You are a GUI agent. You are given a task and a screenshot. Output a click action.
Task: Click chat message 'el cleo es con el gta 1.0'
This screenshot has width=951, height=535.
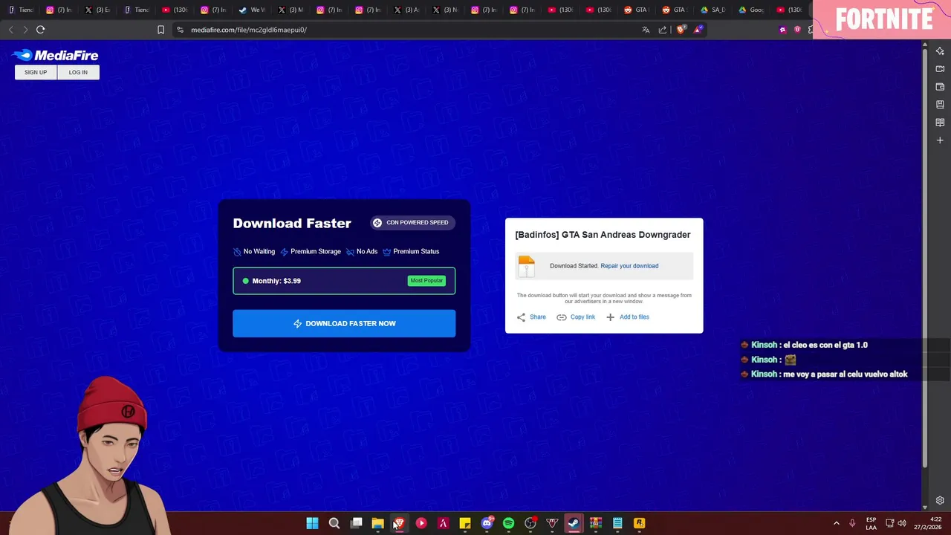pos(825,345)
